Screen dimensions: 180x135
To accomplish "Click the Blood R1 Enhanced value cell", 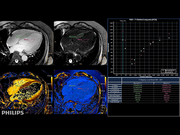I will tap(166, 91).
